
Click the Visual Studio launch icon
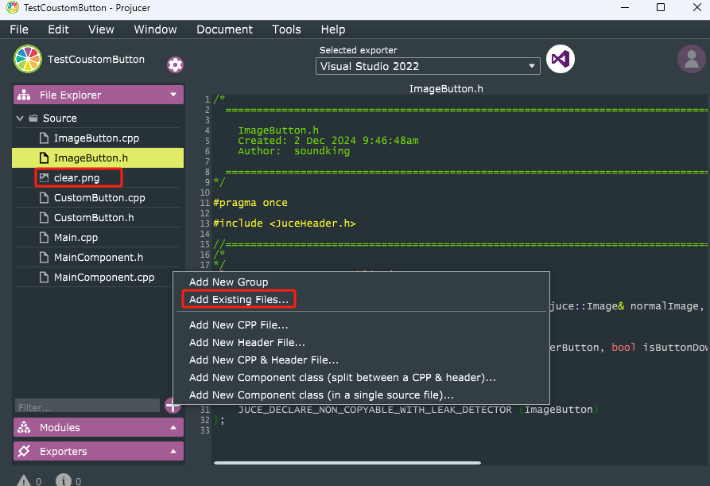(560, 59)
